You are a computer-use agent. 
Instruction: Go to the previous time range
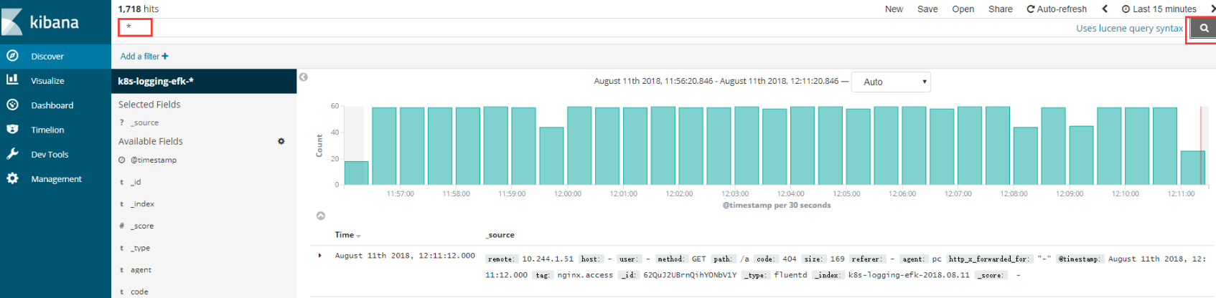tap(1105, 9)
